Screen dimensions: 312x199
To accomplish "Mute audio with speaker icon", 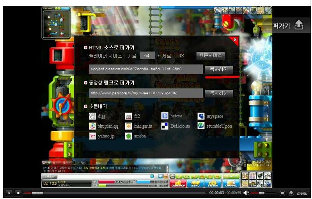I will (x=246, y=193).
